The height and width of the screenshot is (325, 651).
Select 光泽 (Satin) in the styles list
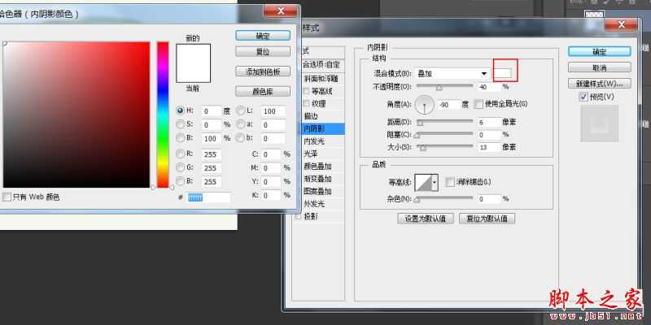pyautogui.click(x=311, y=154)
